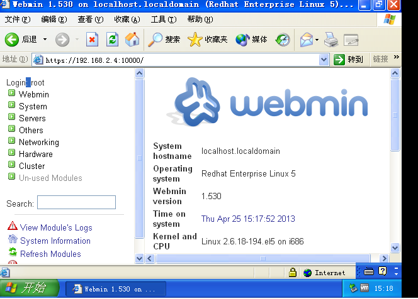Click the Webmin 1.530 taskbar button

pyautogui.click(x=116, y=289)
